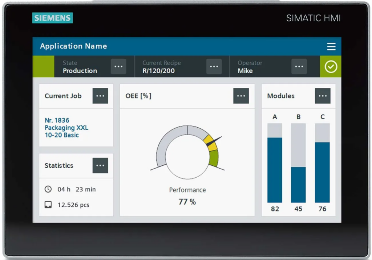This screenshot has height=260, width=372.
Task: Open options for the Operator field
Action: click(299, 66)
